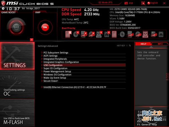Click the DDR Speed 2133 MHz reading

(x=81, y=14)
